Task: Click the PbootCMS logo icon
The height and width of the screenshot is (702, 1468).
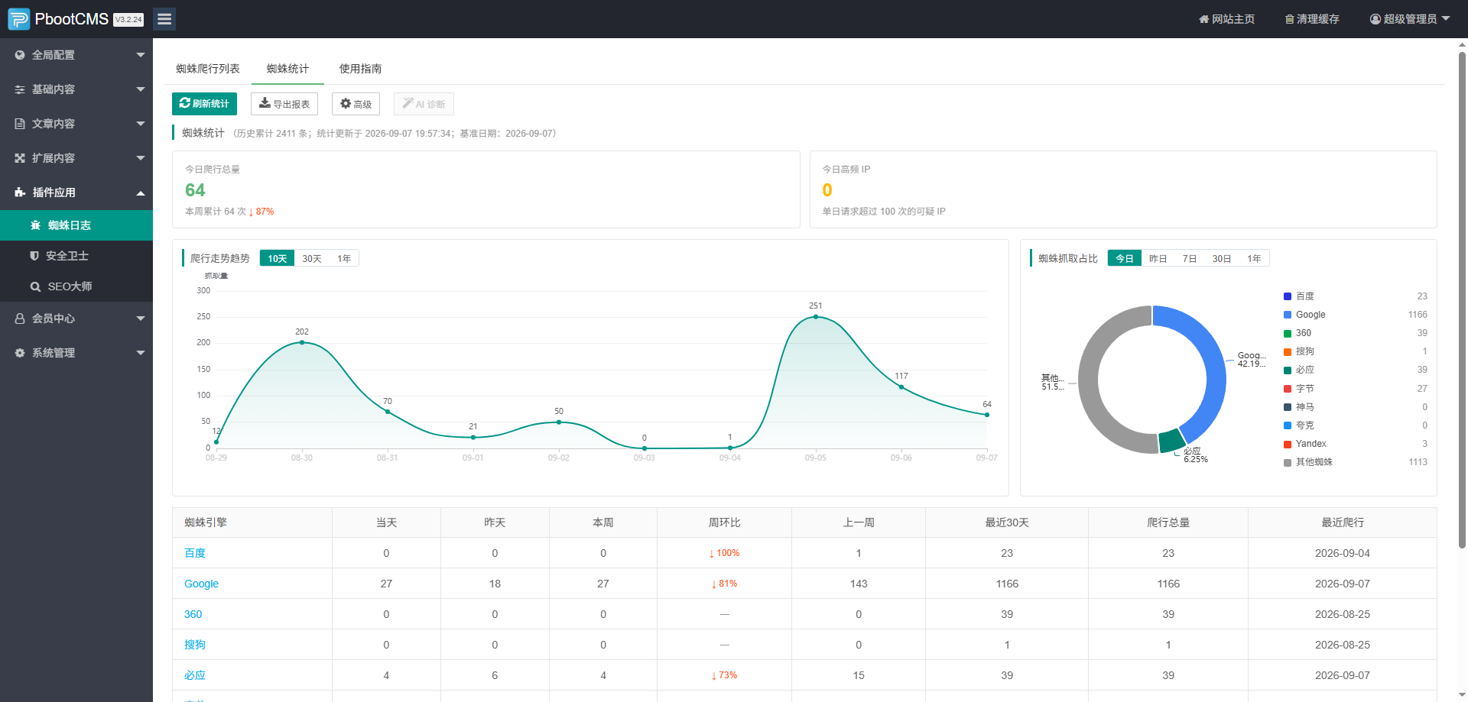Action: [19, 19]
